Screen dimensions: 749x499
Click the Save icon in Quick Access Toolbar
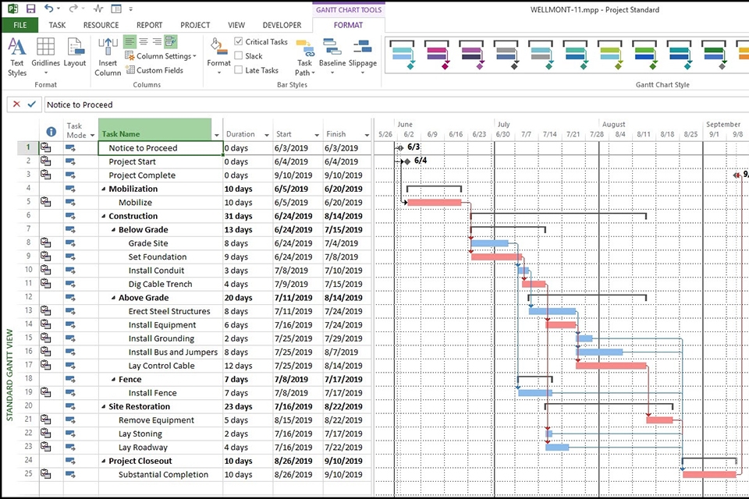(x=30, y=9)
